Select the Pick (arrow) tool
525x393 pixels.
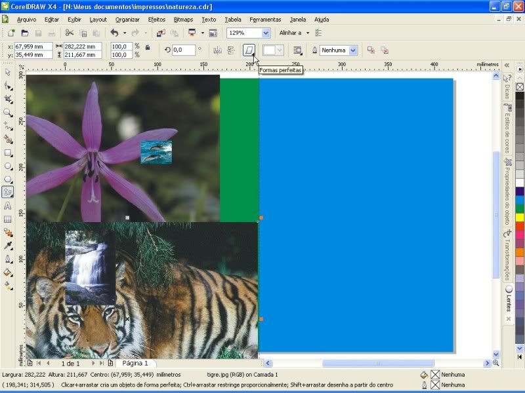(x=8, y=73)
